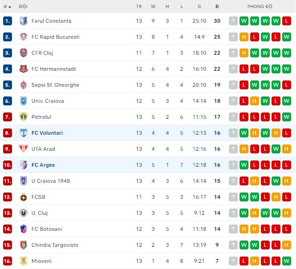296x269 pixels.
Task: Click Farul Constanta's red L form badge
Action: tap(287, 21)
